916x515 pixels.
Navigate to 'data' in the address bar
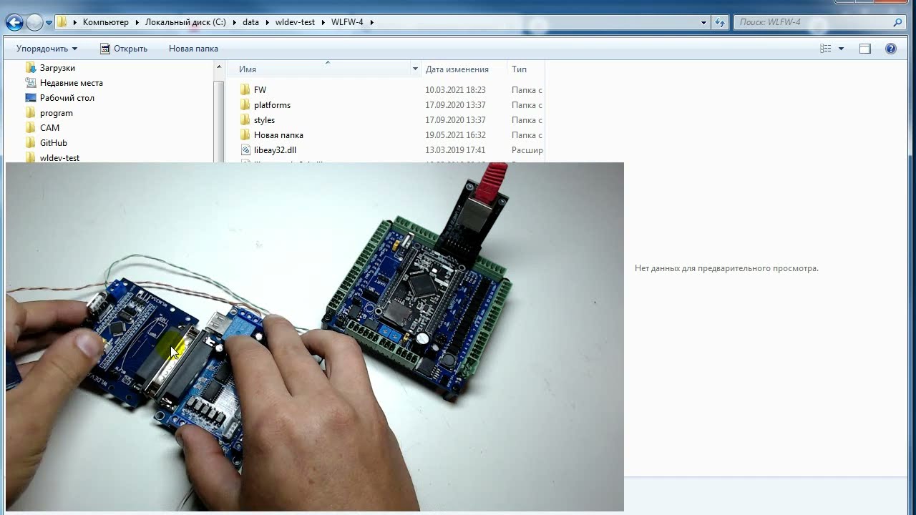pyautogui.click(x=250, y=22)
